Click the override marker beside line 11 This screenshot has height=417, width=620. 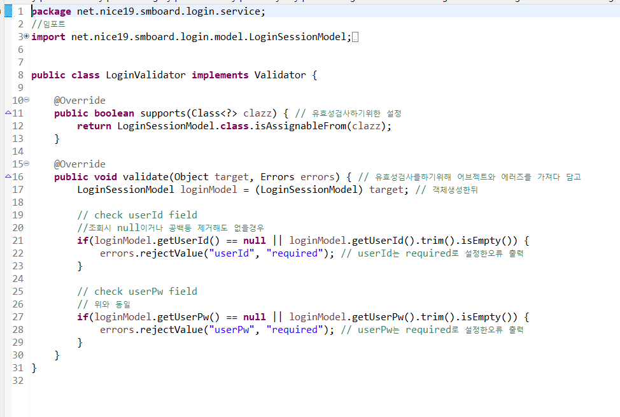8,113
